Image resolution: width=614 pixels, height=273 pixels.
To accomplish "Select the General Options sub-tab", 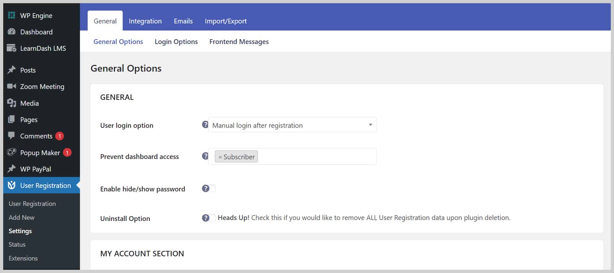I will pyautogui.click(x=118, y=41).
